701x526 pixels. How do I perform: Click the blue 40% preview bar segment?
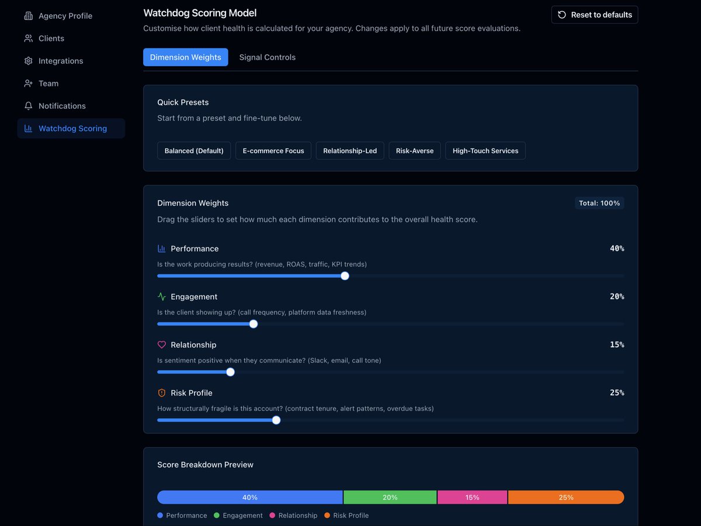point(250,497)
